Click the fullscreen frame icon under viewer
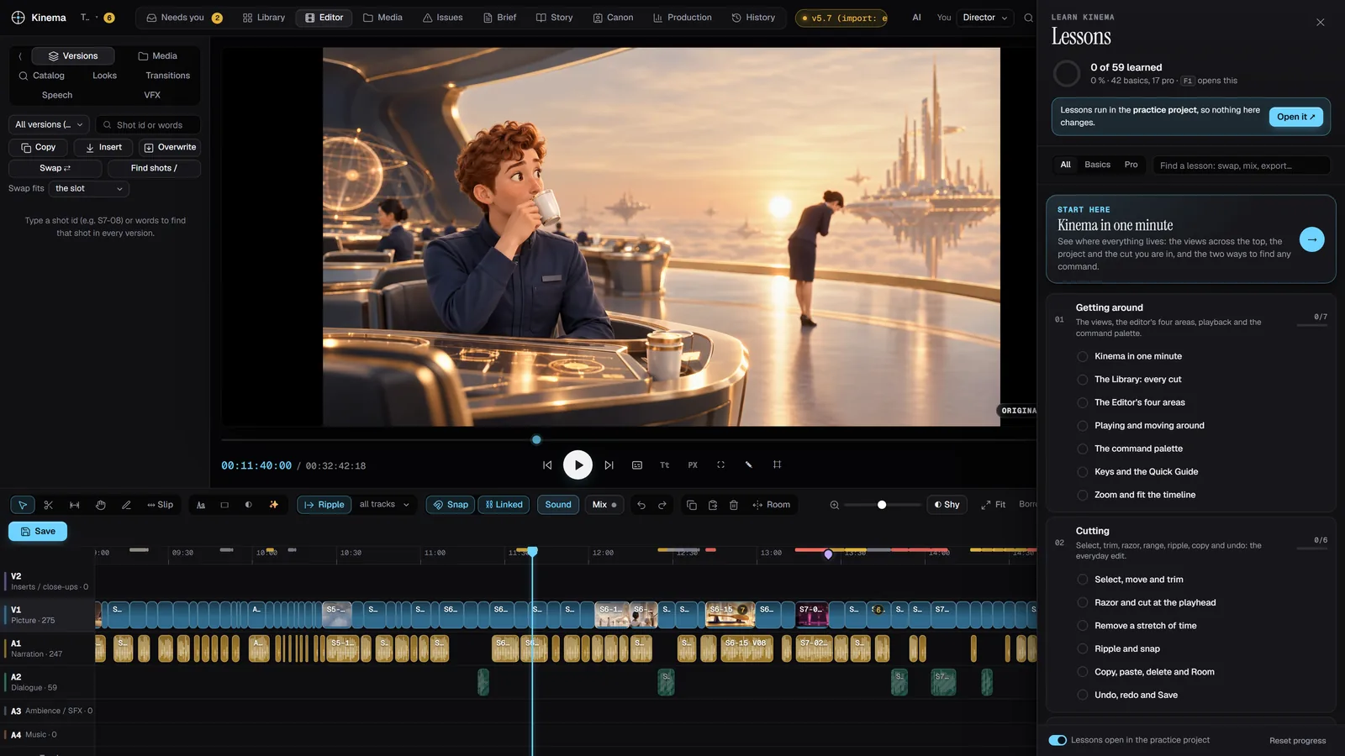Screen dimensions: 1345x756 click(720, 465)
